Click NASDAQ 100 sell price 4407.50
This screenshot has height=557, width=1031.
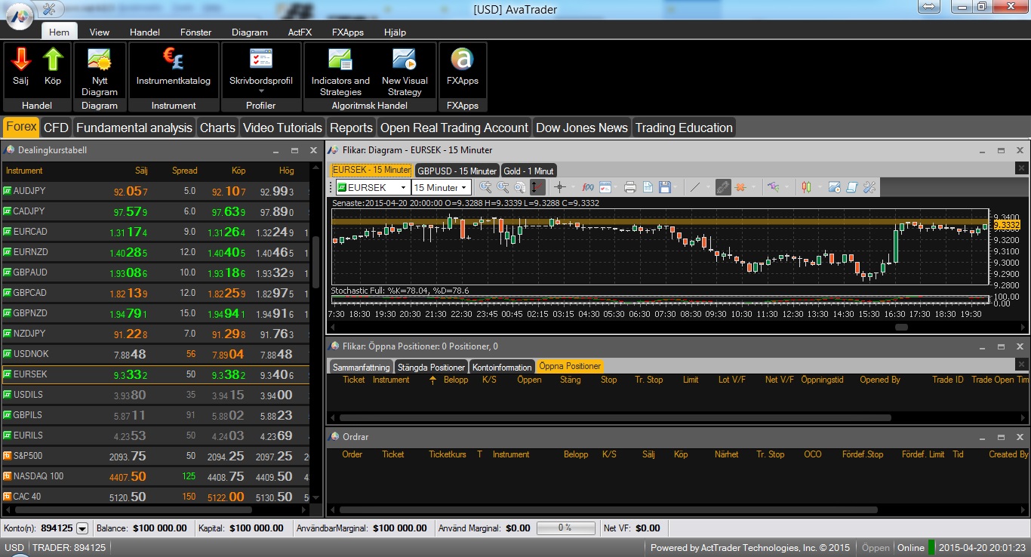pos(128,476)
